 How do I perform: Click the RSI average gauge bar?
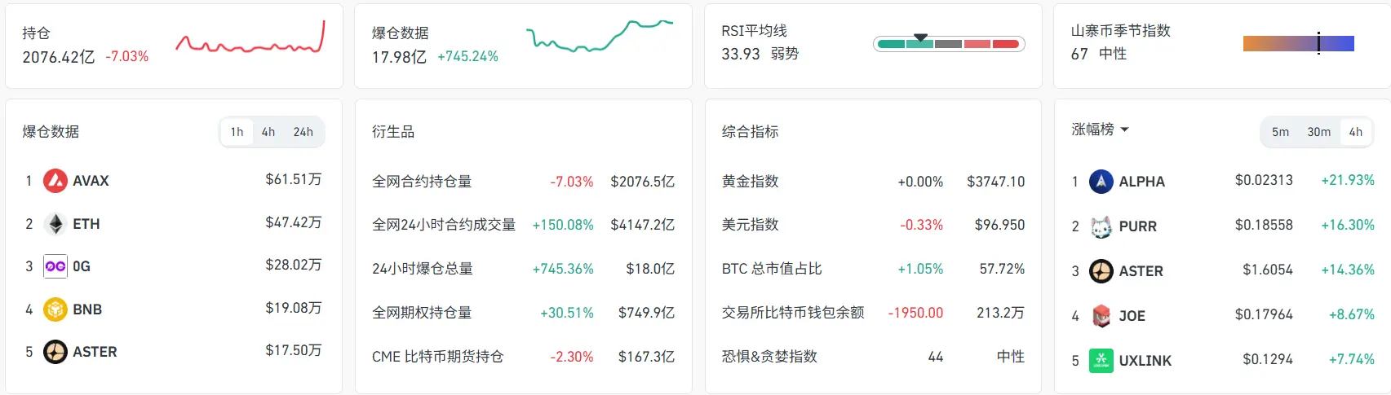949,44
